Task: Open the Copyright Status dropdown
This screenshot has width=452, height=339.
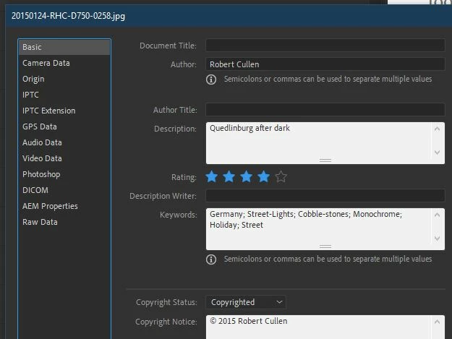Action: (x=246, y=302)
